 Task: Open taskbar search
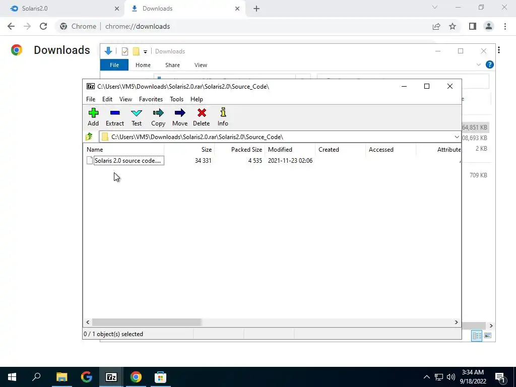[36, 377]
